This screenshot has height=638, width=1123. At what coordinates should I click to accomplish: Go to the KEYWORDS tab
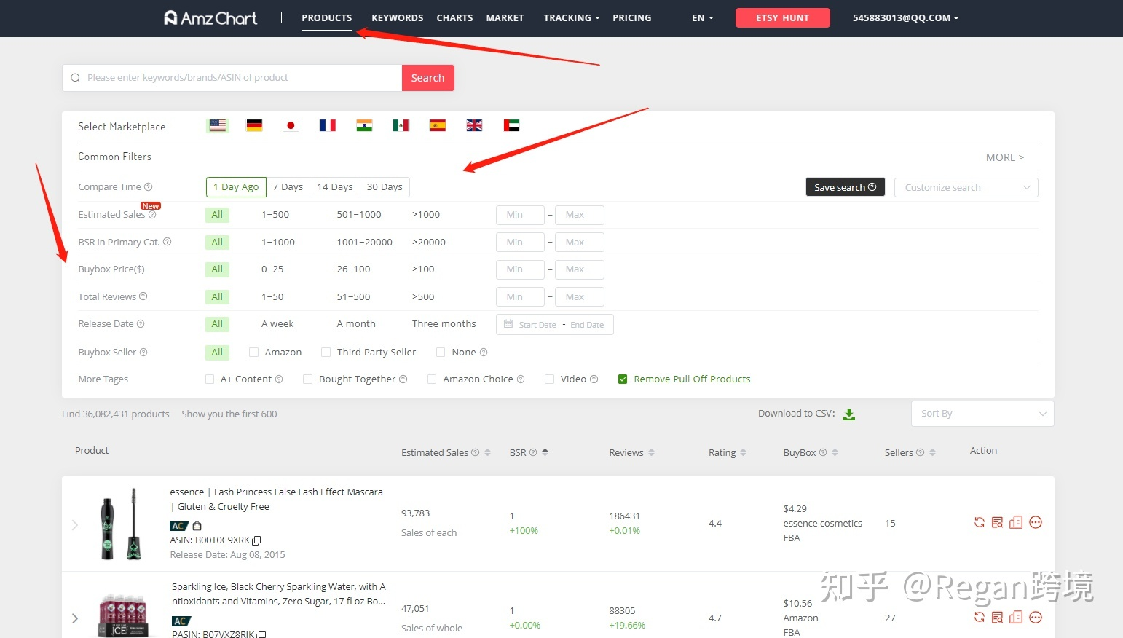[x=398, y=17]
